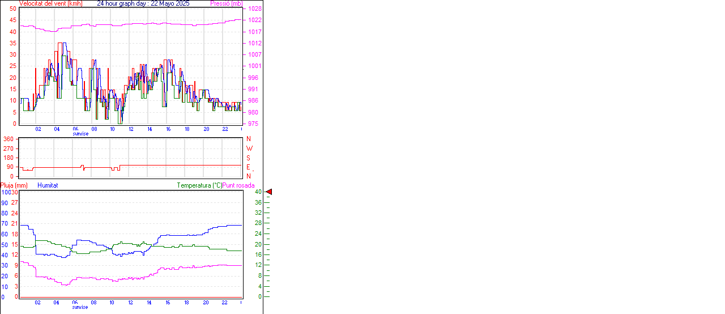Click the 'Pluja (mm)' legend label
725x314 pixels.
14,185
